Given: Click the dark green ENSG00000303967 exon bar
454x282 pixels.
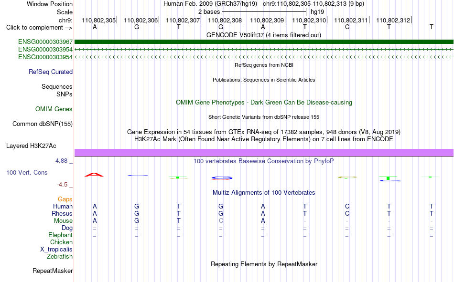Looking at the screenshot, I should click(x=264, y=42).
